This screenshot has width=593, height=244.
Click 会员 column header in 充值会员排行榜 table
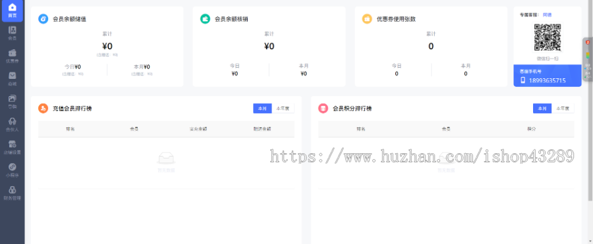(134, 129)
